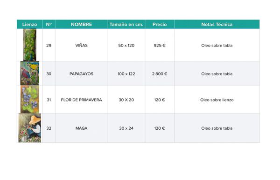The image size is (280, 180).
Task: Select the VIÑAS name cell
Action: coord(81,45)
